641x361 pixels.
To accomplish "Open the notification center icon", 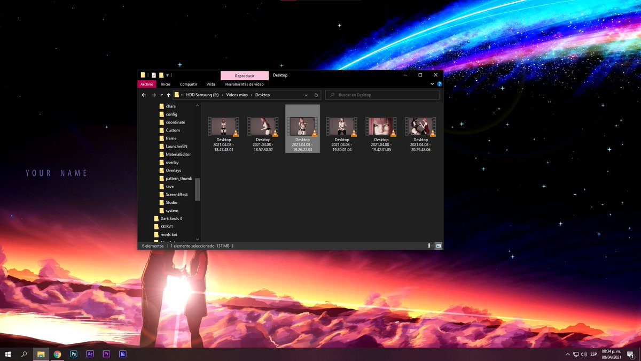I will (630, 354).
